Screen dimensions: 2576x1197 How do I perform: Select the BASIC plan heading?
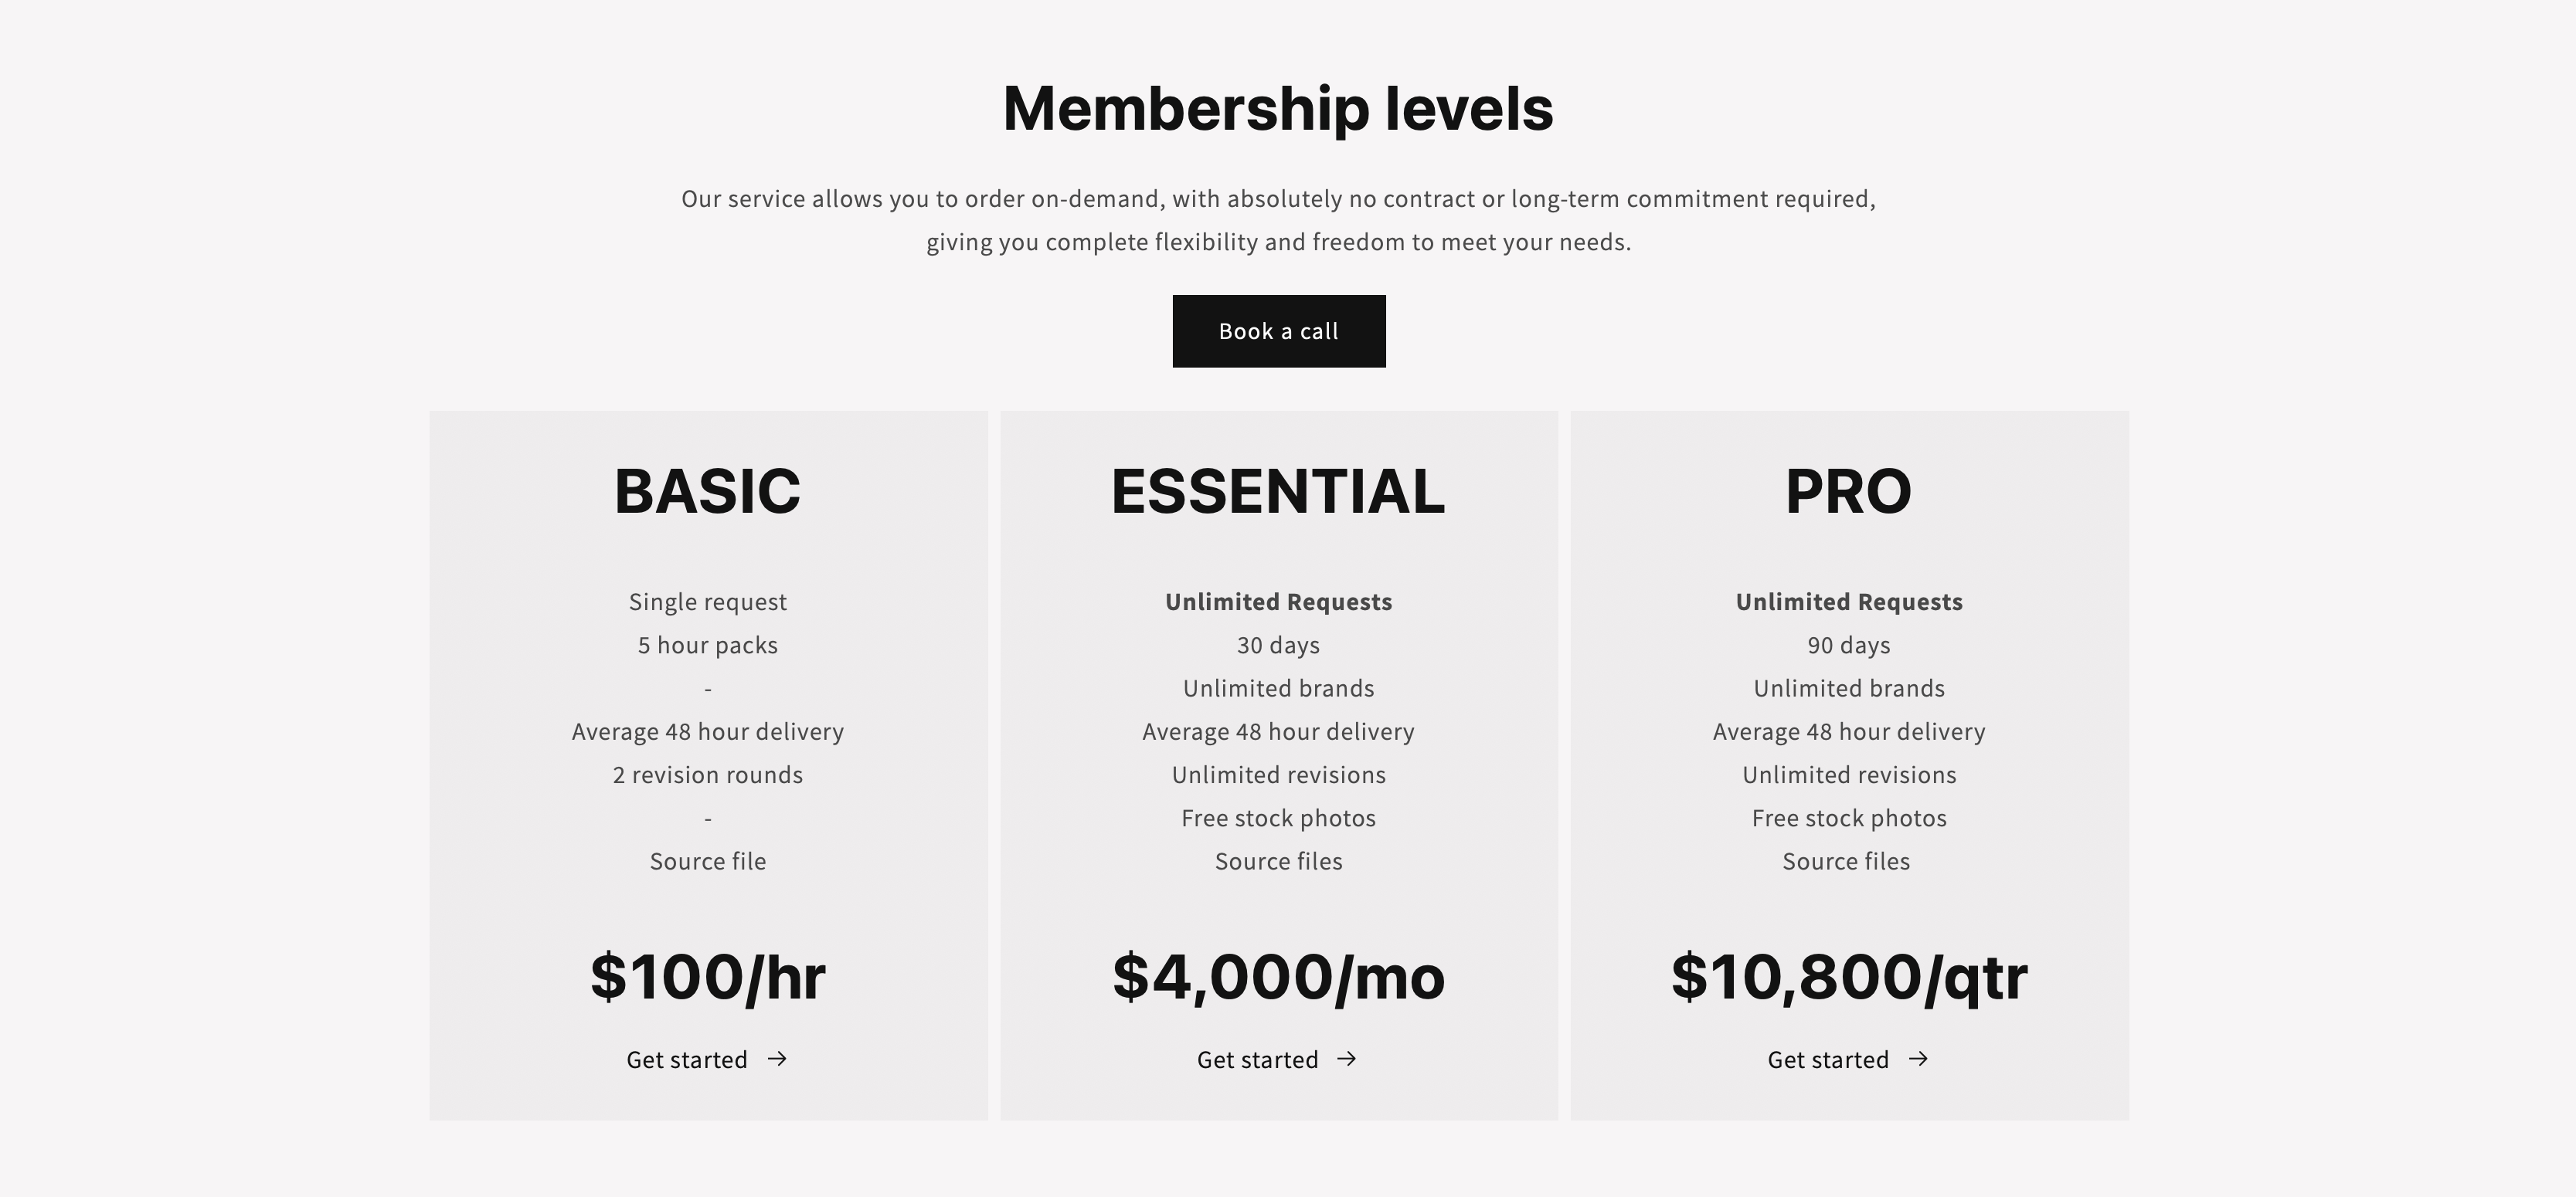click(708, 490)
